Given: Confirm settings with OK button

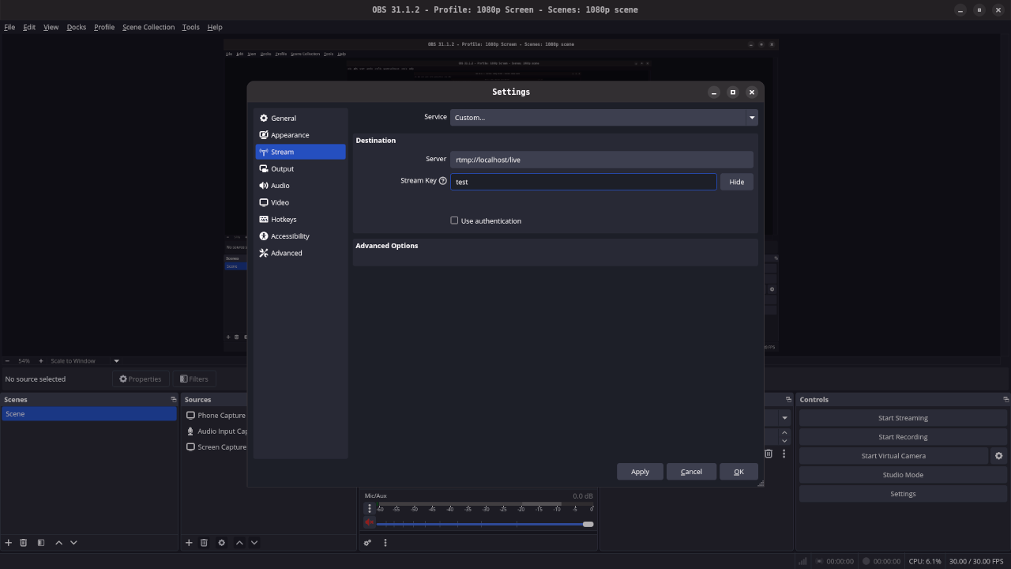Looking at the screenshot, I should (739, 472).
